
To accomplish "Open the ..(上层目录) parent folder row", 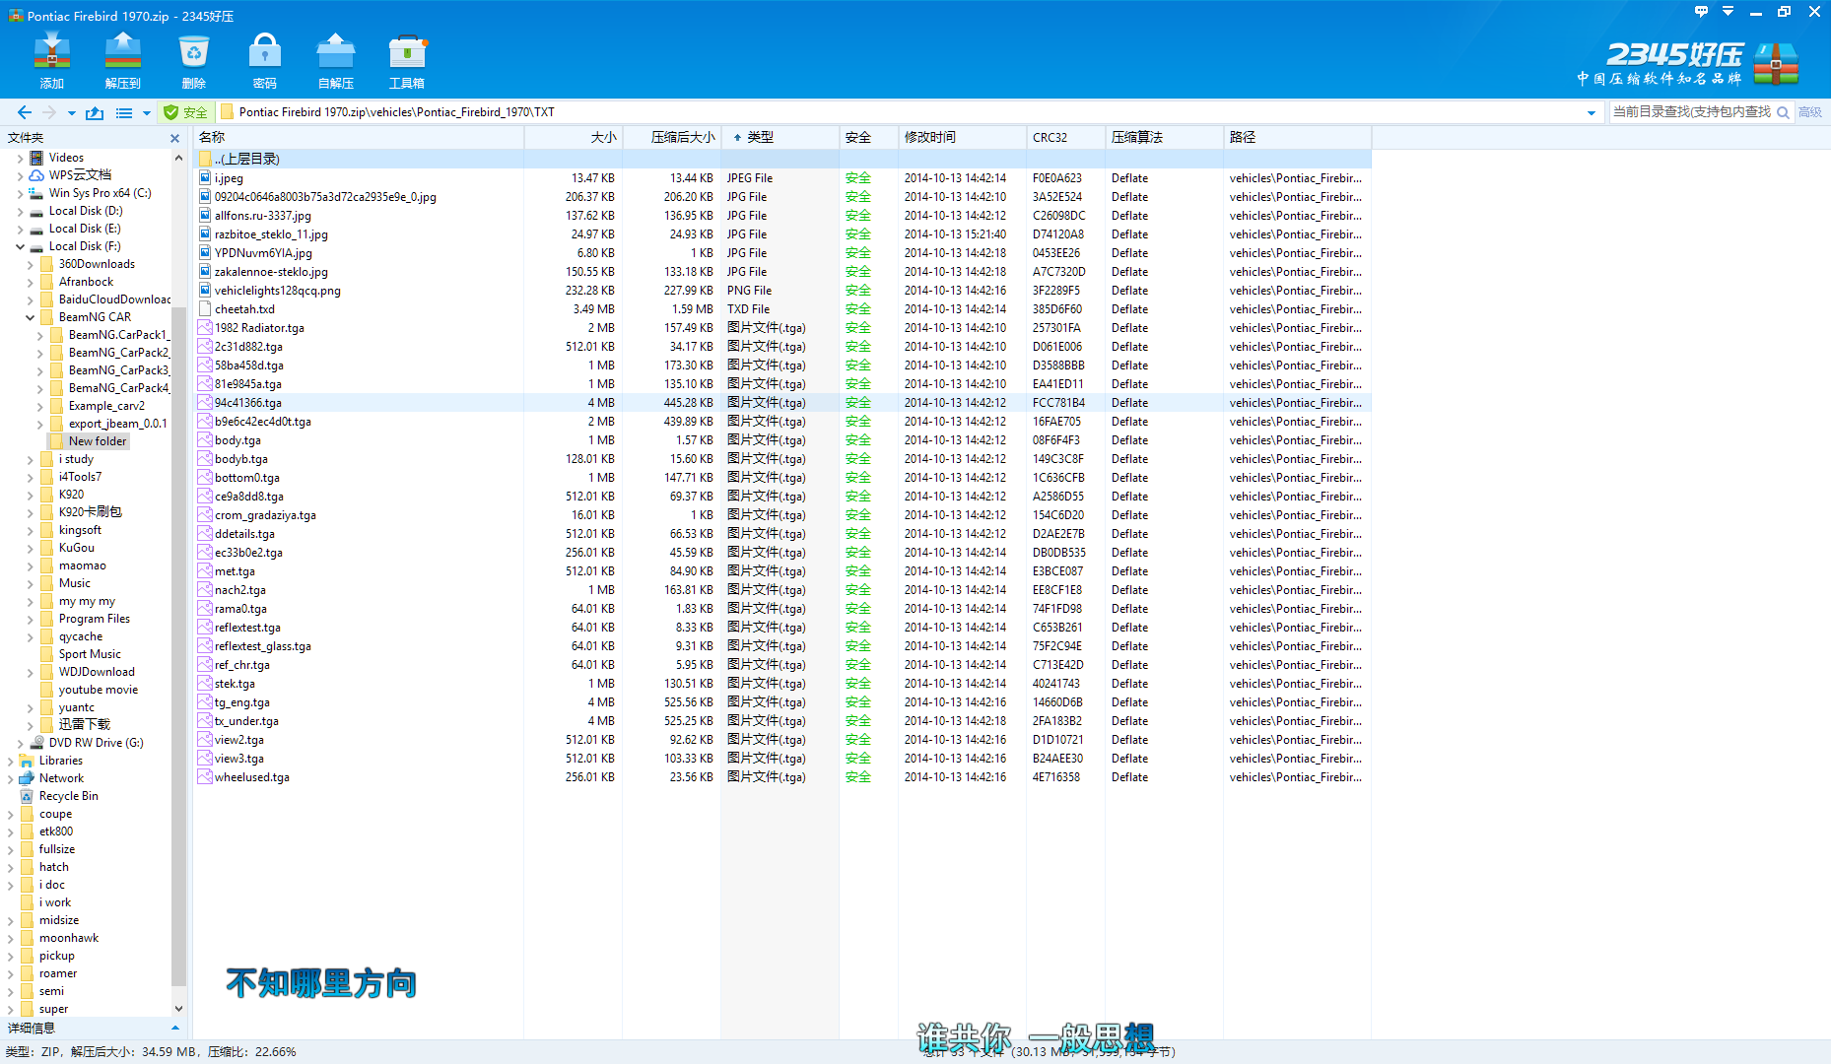I will click(x=782, y=159).
